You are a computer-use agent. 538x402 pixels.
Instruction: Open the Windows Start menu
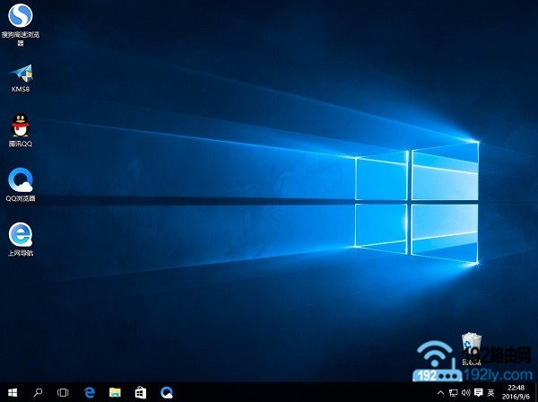point(13,392)
